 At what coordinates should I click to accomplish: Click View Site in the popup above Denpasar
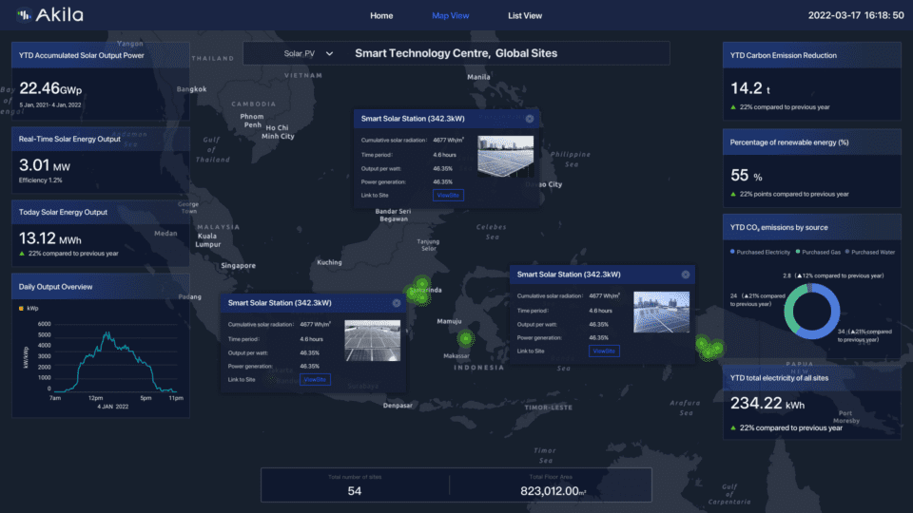[x=315, y=379]
